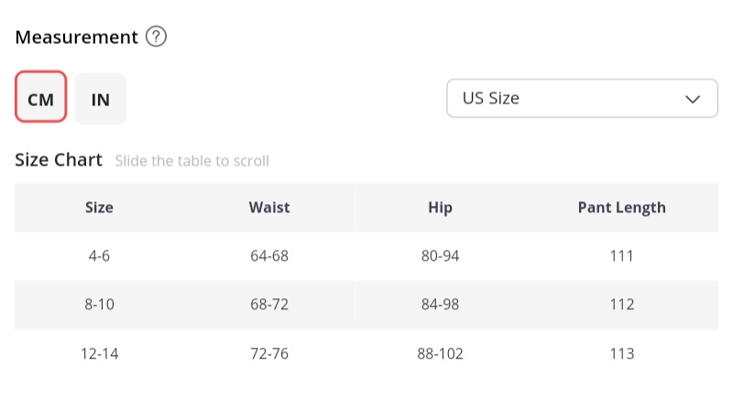Click the 84-98 hip cell
This screenshot has height=410, width=733.
pos(440,305)
